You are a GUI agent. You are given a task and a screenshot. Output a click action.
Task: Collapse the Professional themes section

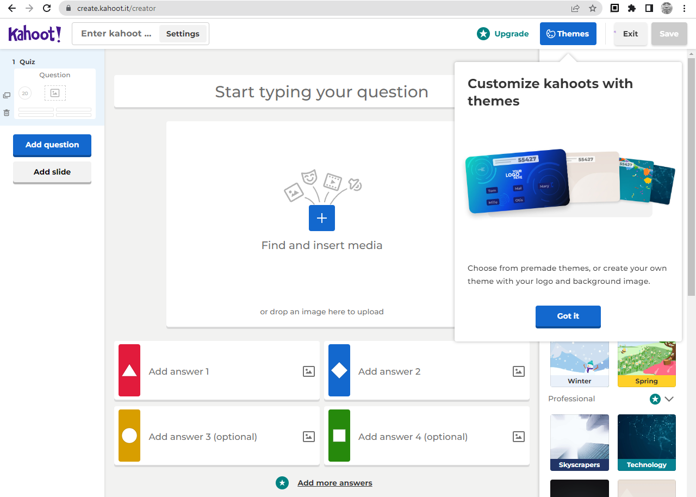coord(669,399)
